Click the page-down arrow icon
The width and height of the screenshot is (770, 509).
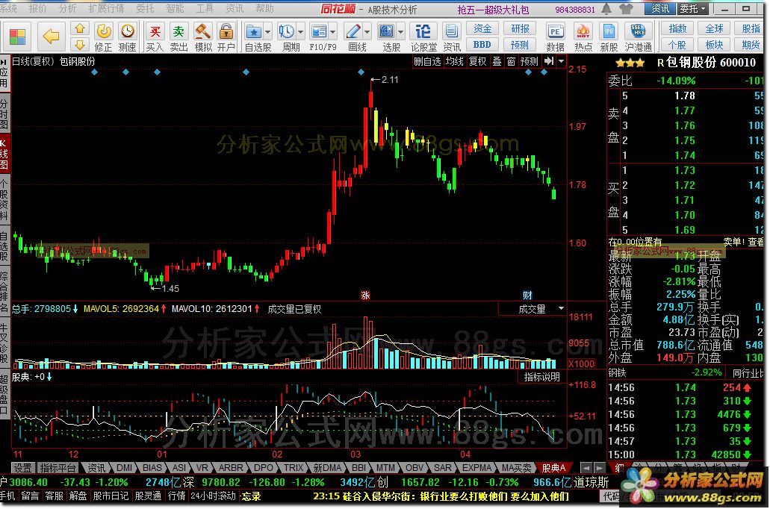pos(80,46)
